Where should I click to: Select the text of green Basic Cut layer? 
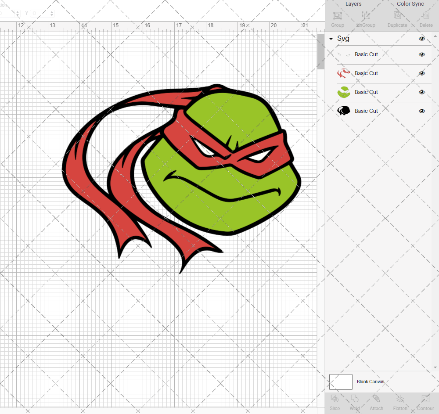(366, 92)
